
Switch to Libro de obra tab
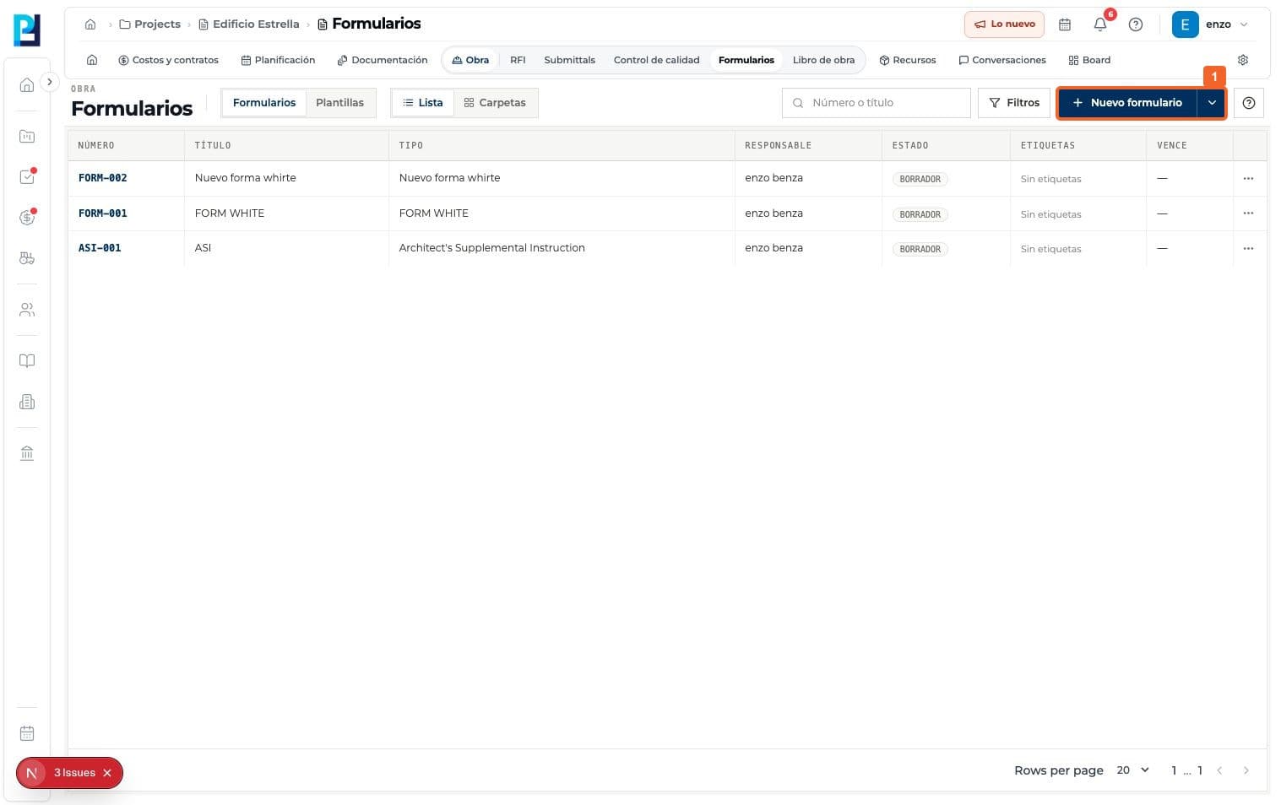pyautogui.click(x=823, y=60)
